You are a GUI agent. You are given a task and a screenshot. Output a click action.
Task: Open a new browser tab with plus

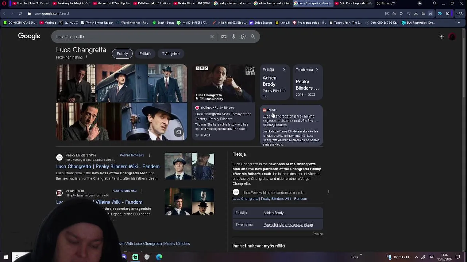tap(420, 3)
